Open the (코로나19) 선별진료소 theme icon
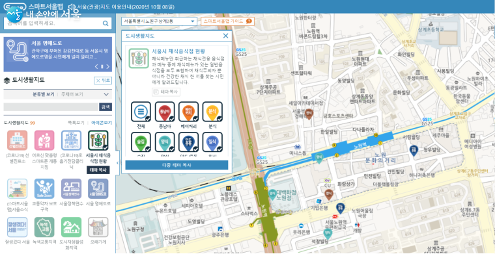The width and height of the screenshot is (495, 254). 18,140
